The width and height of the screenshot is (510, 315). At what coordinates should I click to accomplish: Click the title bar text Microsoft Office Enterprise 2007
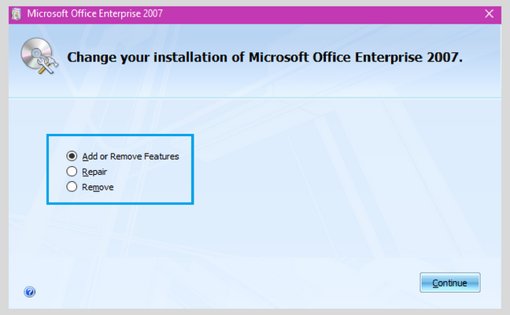(94, 13)
